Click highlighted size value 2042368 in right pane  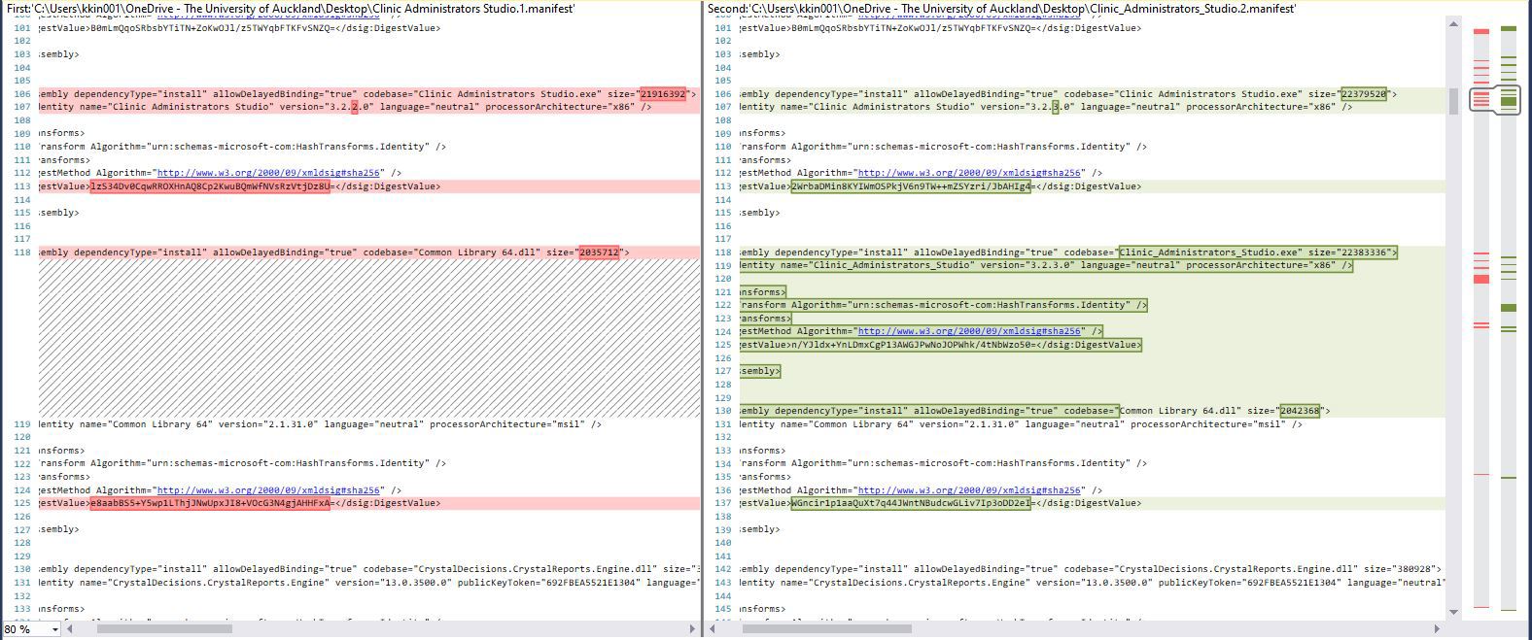pyautogui.click(x=1301, y=411)
